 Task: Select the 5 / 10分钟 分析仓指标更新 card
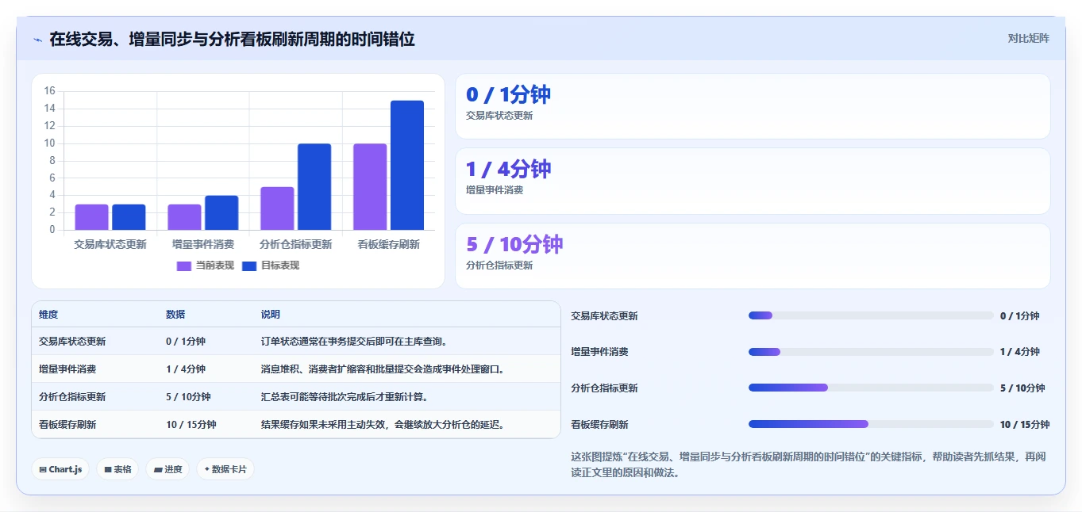point(753,256)
